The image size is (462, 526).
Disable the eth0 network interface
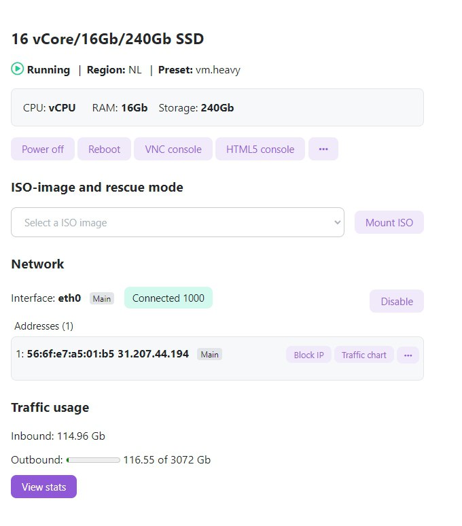397,301
